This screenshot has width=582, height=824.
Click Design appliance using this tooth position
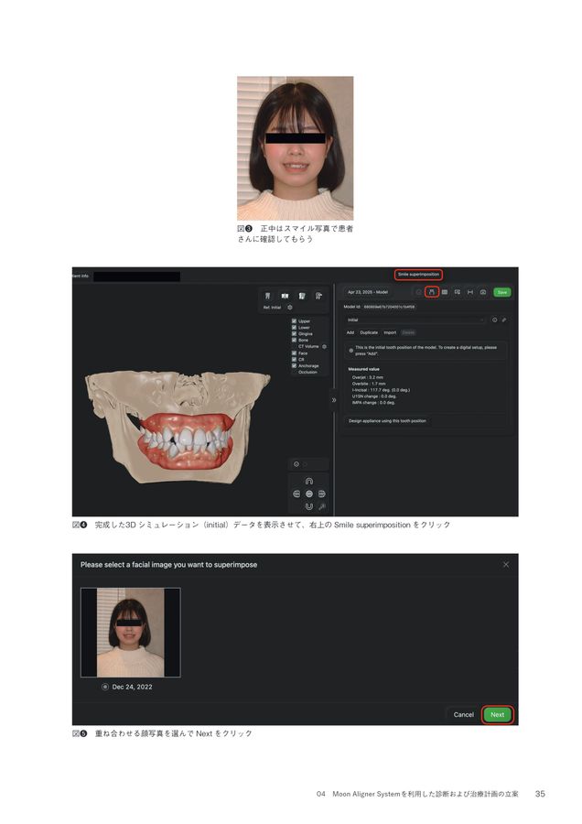[x=388, y=421]
